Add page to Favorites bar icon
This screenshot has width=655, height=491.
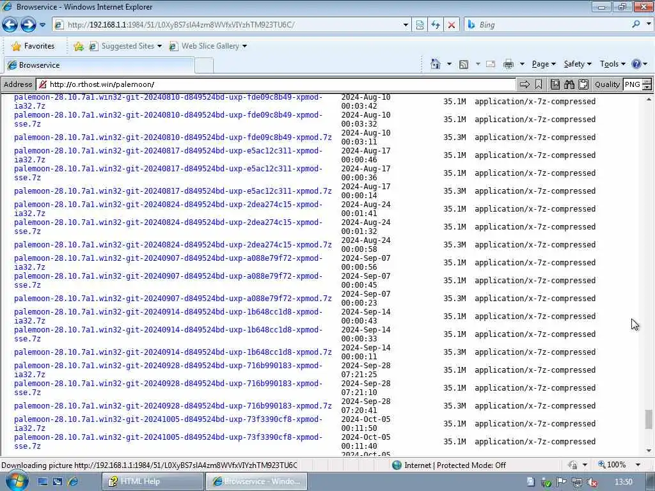[78, 46]
